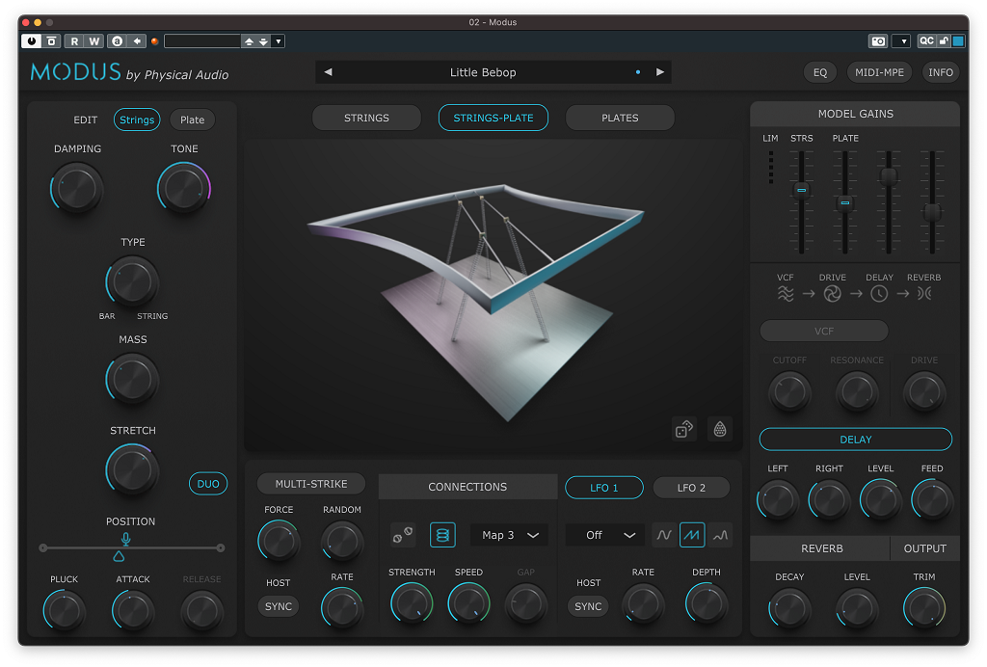Open the QC quick controls button
Image resolution: width=987 pixels, height=667 pixels.
coord(926,40)
